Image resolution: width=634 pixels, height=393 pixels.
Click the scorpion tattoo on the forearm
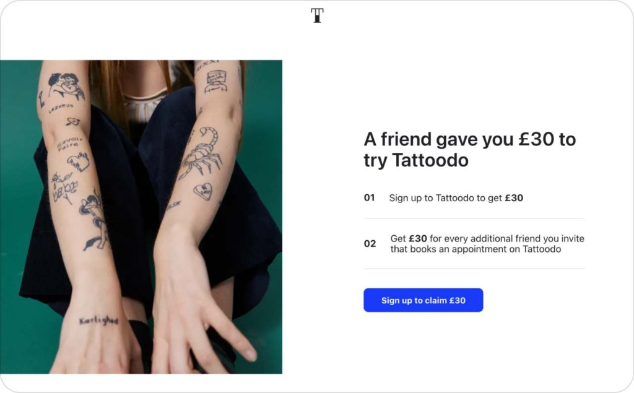202,152
